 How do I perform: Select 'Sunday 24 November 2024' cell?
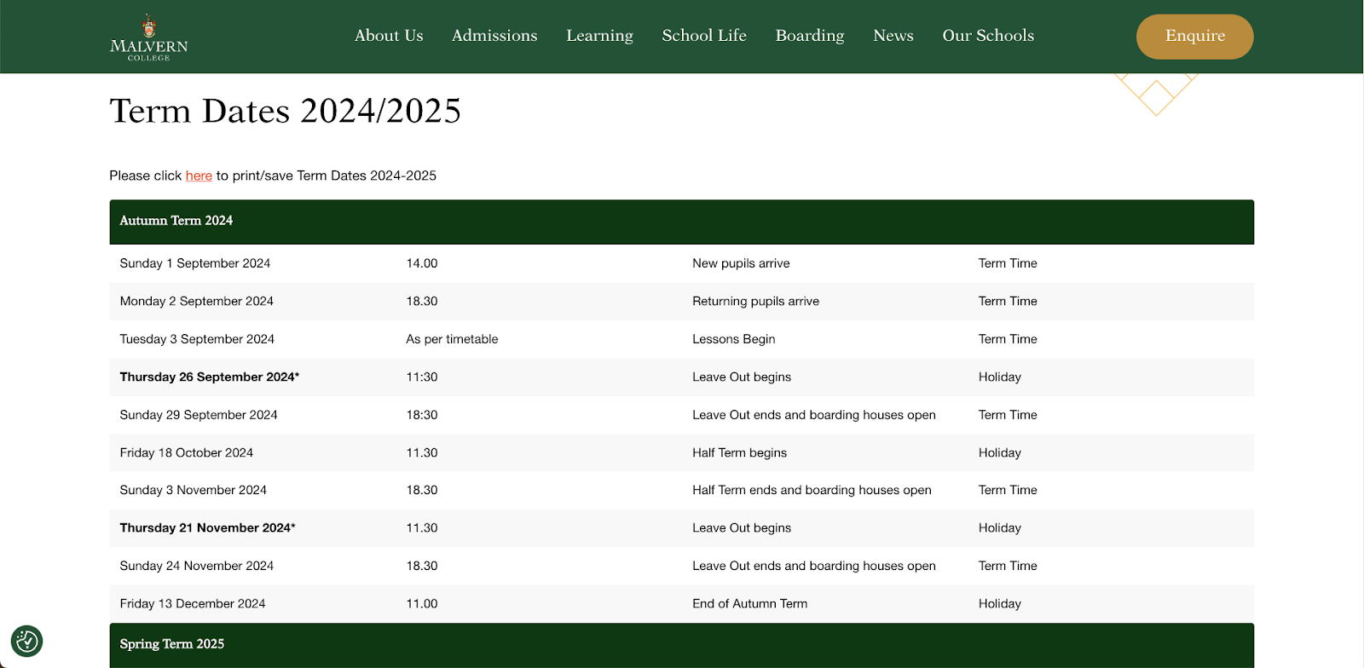[x=197, y=566]
